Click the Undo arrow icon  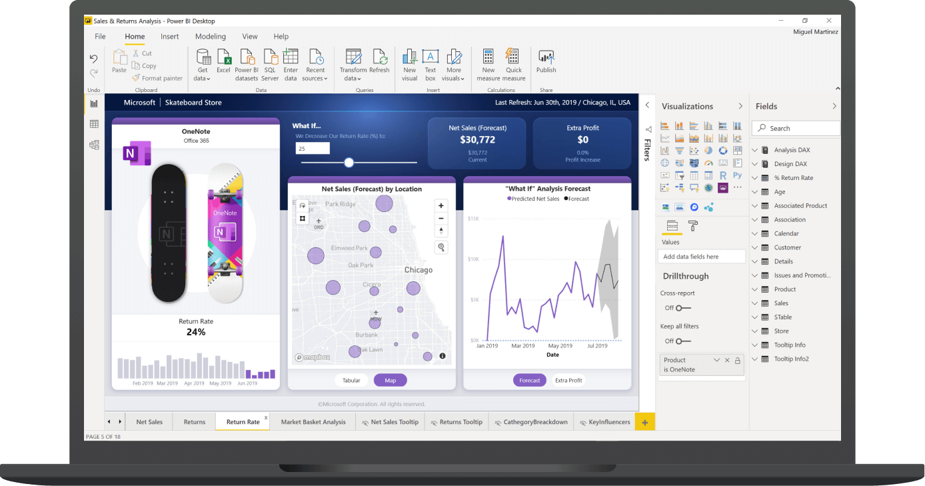tap(94, 59)
